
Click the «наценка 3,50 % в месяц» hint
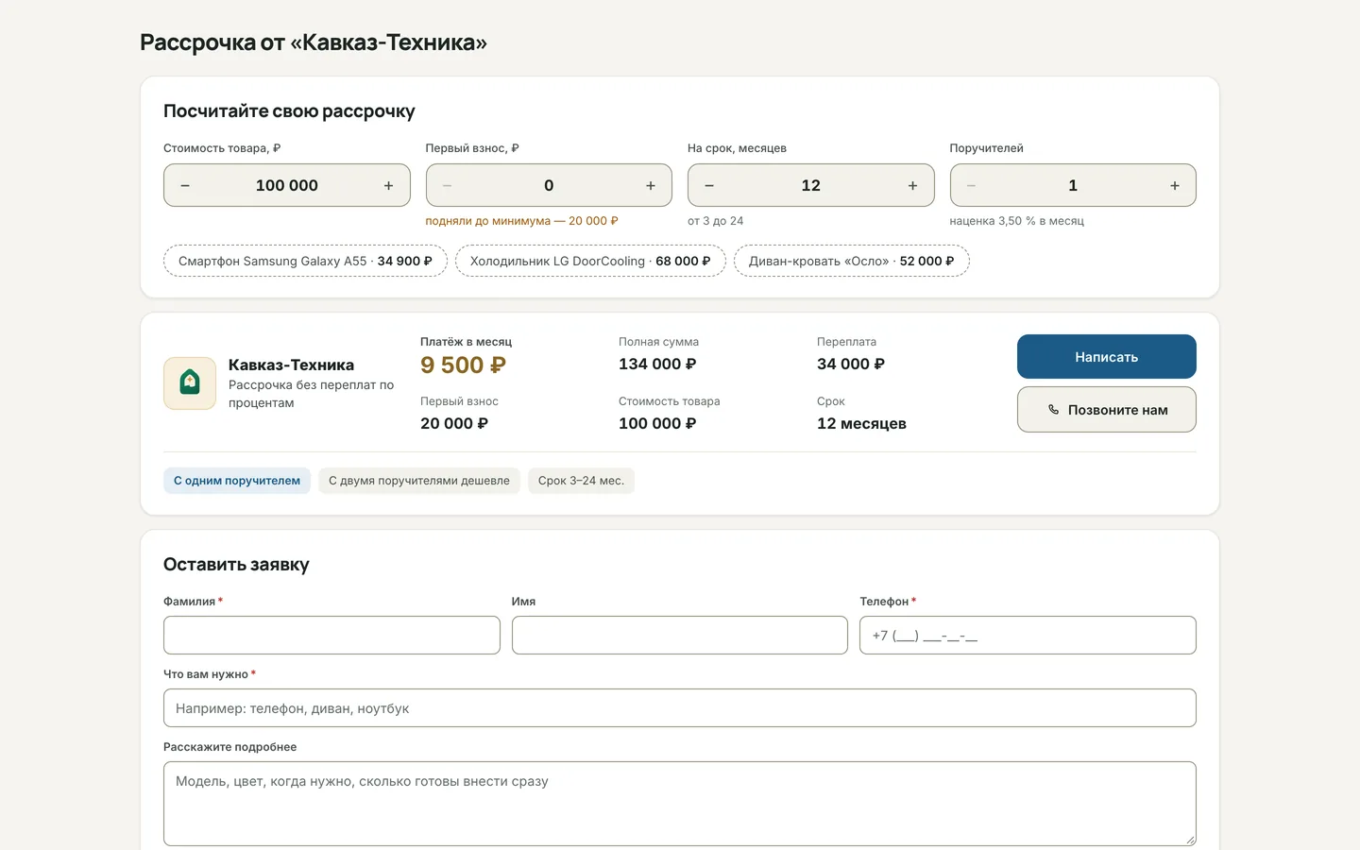click(1017, 221)
